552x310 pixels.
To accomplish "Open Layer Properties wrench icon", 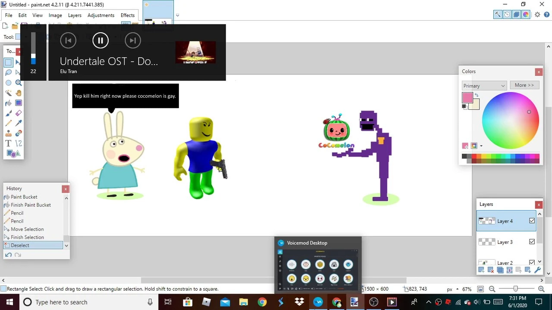I will pos(537,270).
